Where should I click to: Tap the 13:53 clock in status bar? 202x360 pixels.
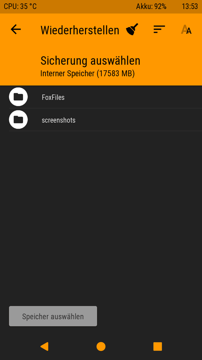[x=190, y=6]
